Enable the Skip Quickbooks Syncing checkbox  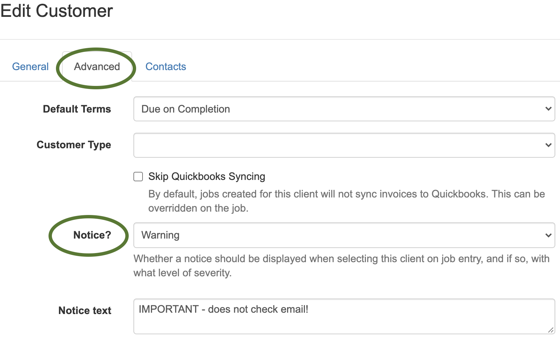[138, 177]
